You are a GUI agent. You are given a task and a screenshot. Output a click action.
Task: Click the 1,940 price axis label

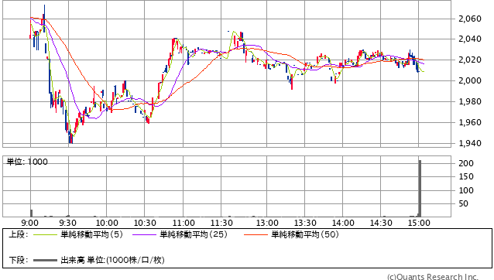(470, 143)
